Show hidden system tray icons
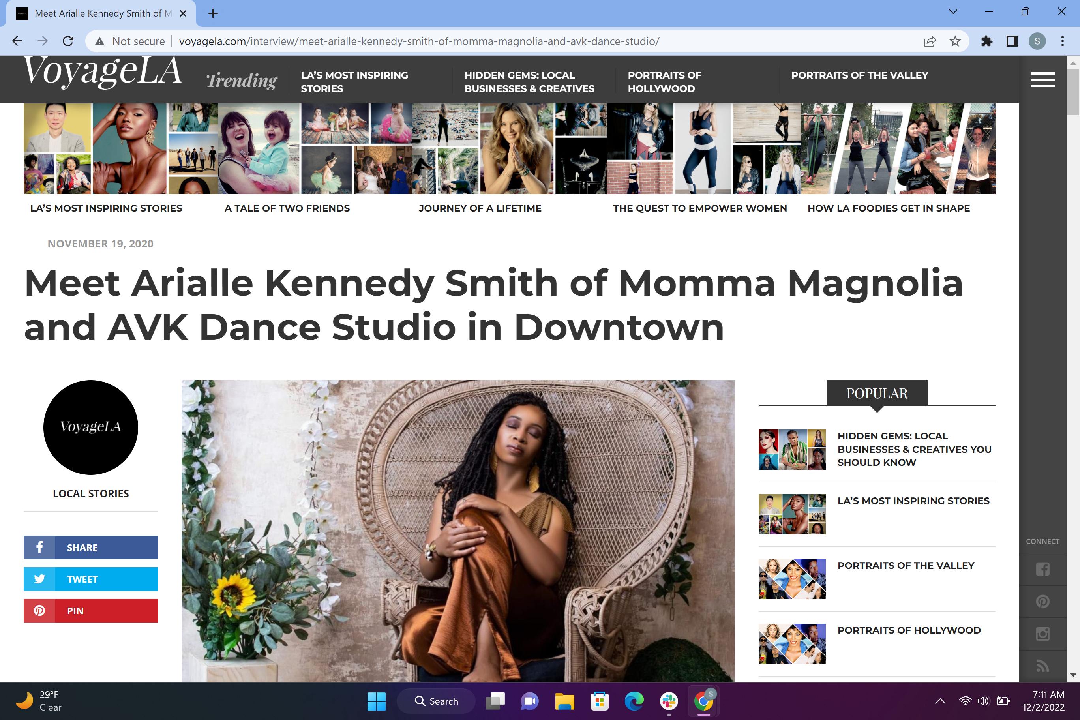 pos(940,701)
